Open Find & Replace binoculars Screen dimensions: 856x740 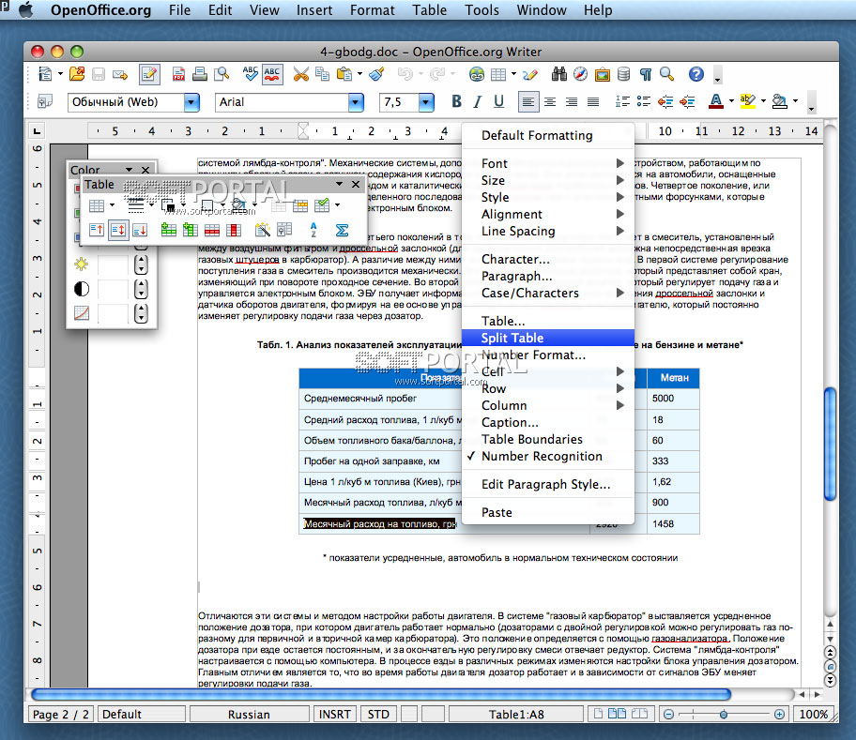click(559, 74)
